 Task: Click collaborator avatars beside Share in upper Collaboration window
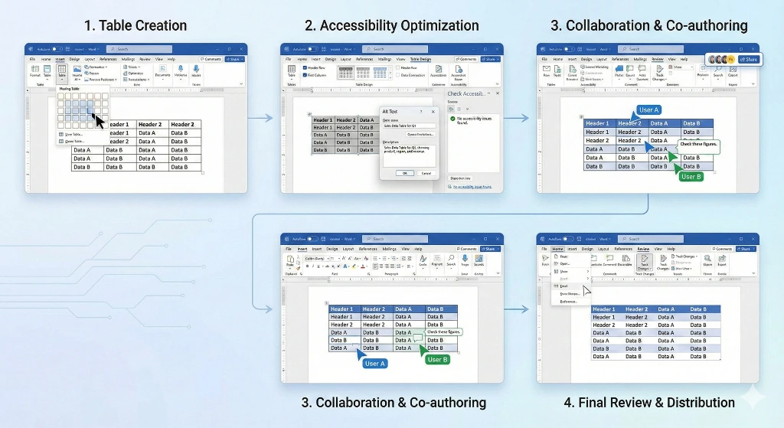click(720, 60)
